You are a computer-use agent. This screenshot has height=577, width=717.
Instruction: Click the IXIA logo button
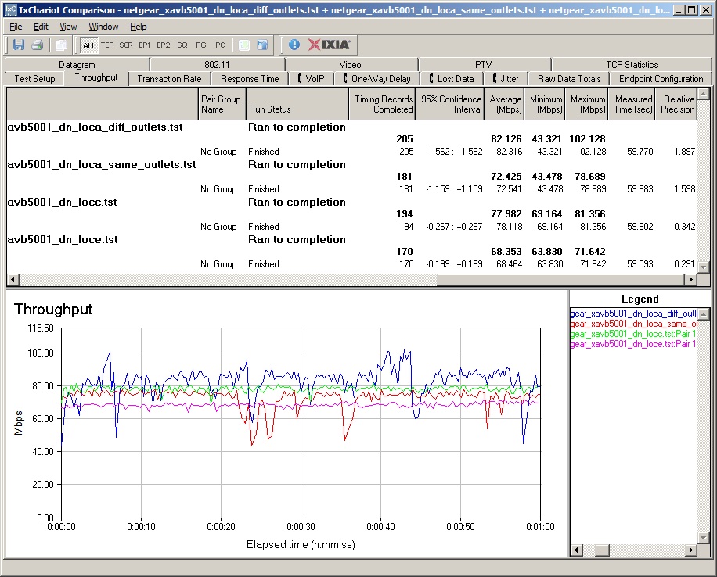[330, 45]
